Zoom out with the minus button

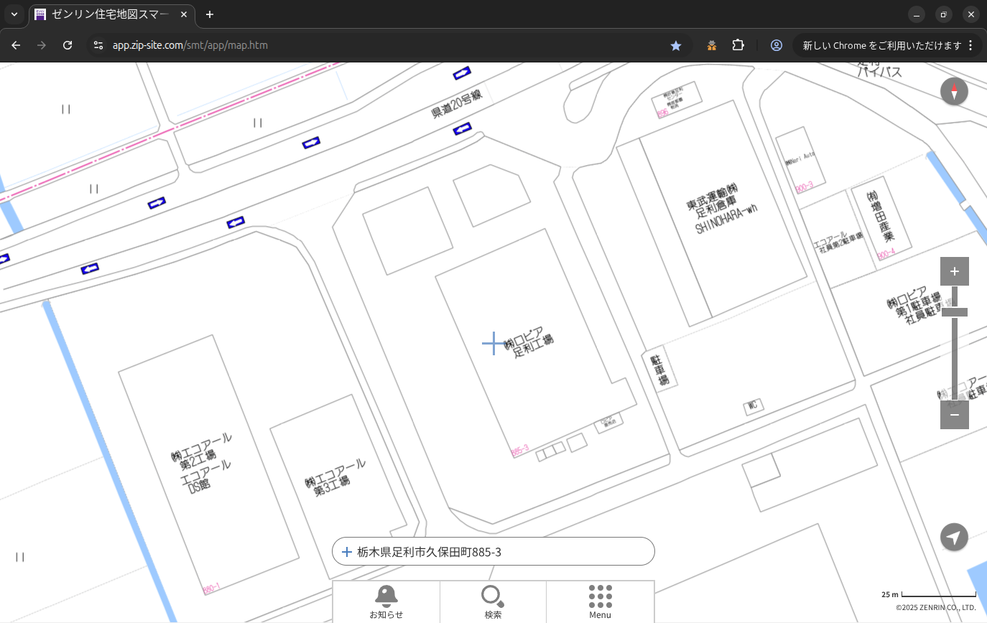coord(955,415)
